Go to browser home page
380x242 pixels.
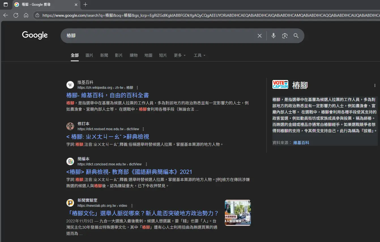[26, 15]
